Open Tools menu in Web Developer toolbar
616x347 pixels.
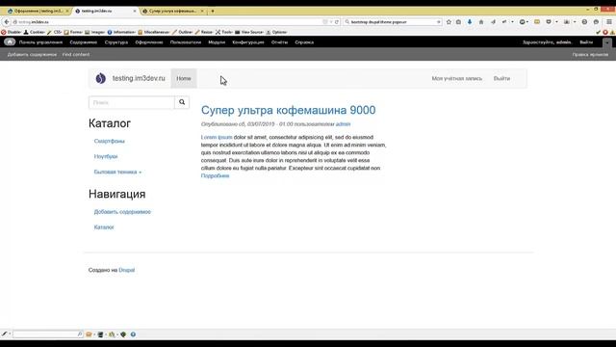coord(224,32)
